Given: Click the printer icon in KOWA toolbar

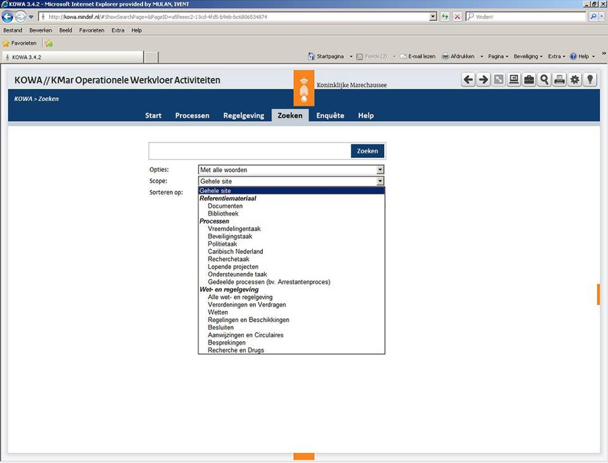Looking at the screenshot, I should [x=559, y=80].
